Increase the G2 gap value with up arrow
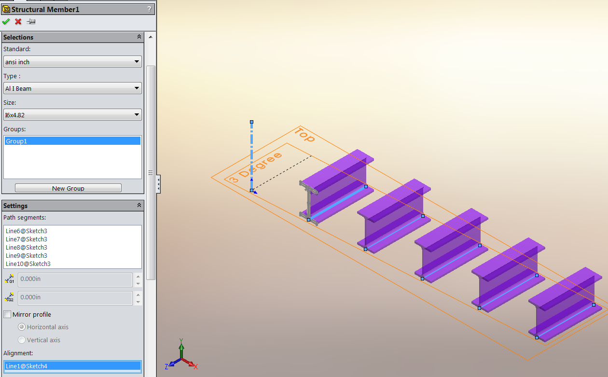The height and width of the screenshot is (377, 608). click(x=138, y=295)
